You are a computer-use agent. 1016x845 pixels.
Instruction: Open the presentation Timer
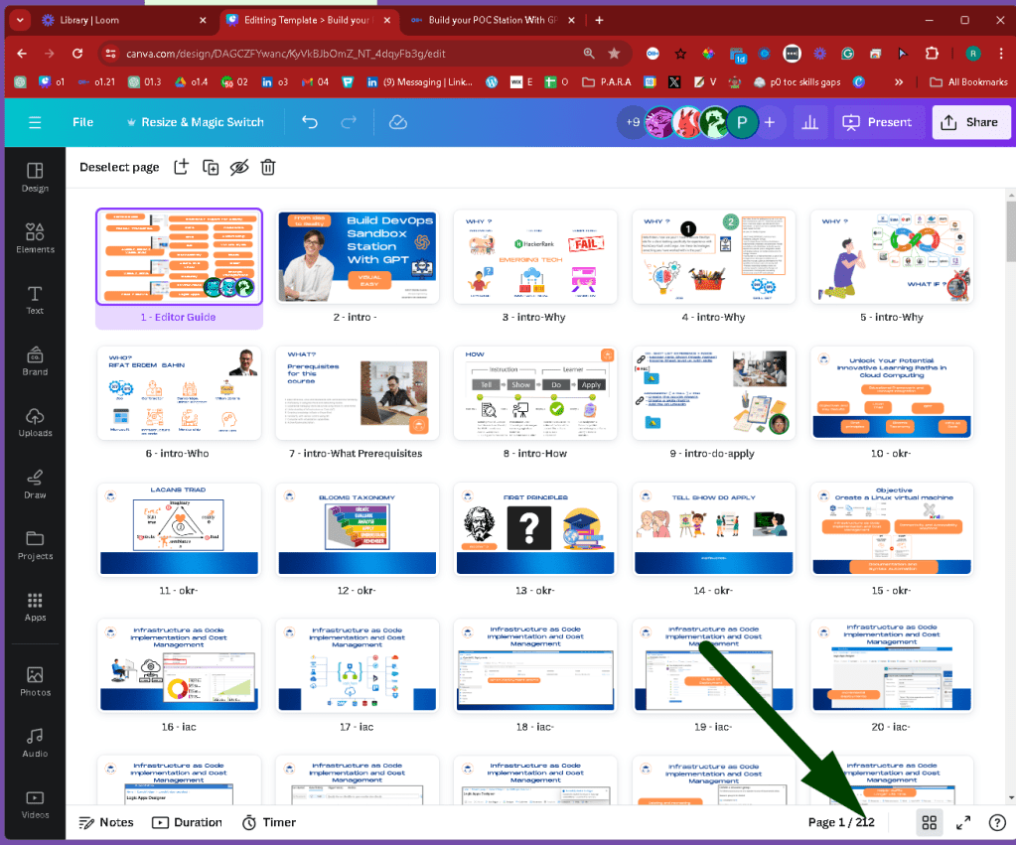(269, 822)
